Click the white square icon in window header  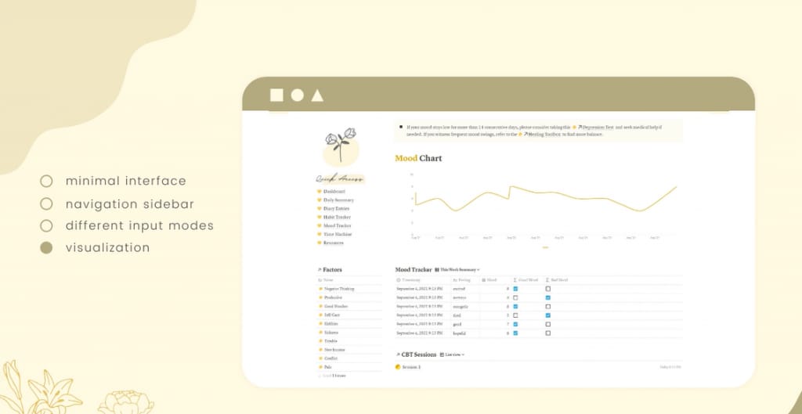click(x=276, y=95)
